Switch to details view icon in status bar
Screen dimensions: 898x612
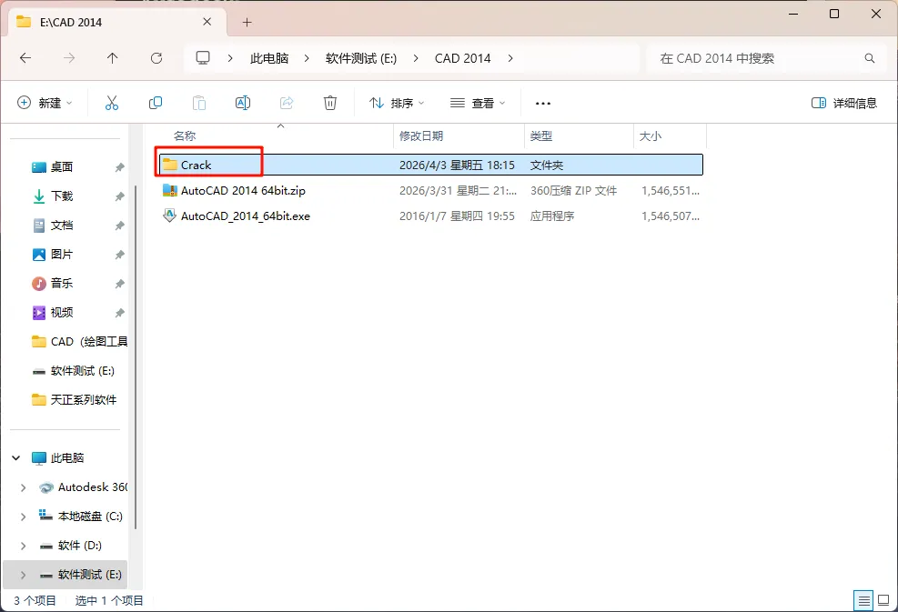[x=863, y=600]
